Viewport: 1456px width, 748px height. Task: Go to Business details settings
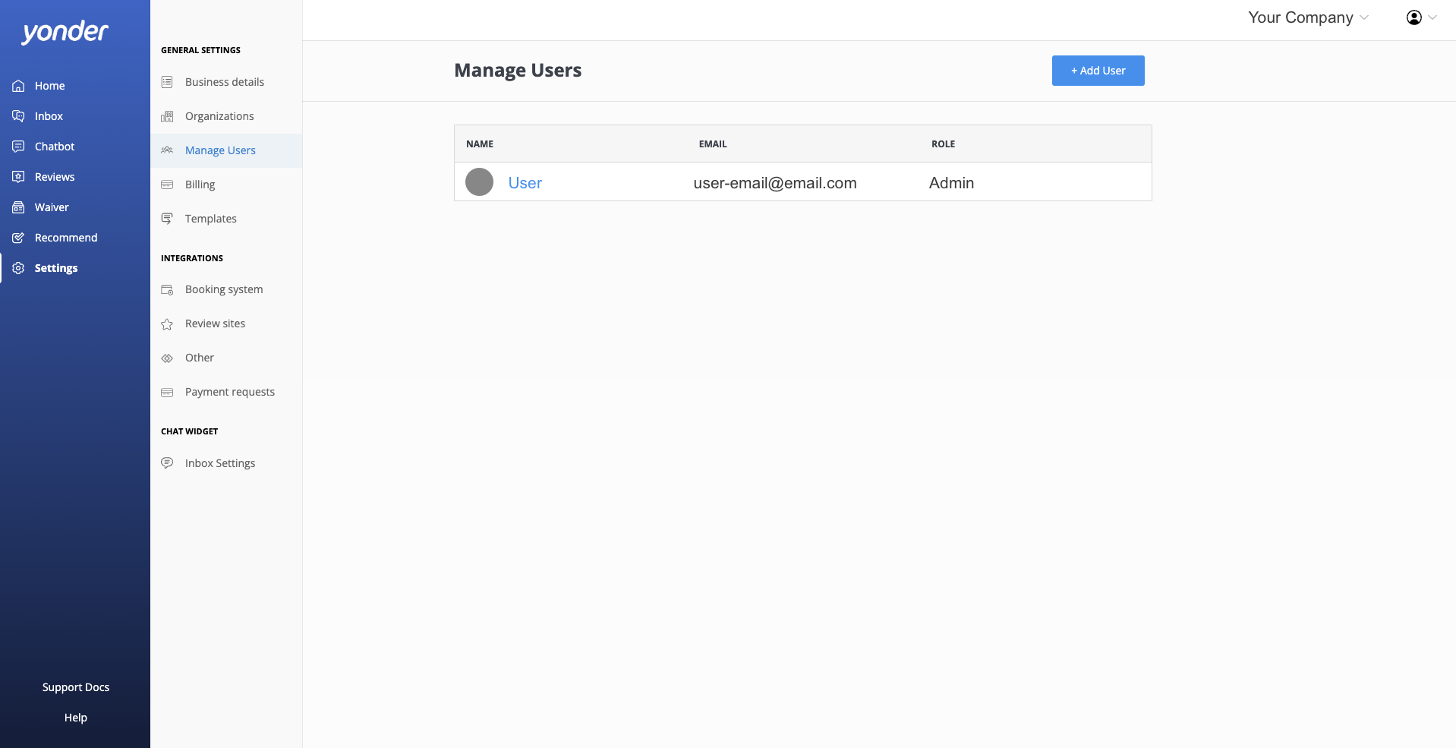[226, 82]
